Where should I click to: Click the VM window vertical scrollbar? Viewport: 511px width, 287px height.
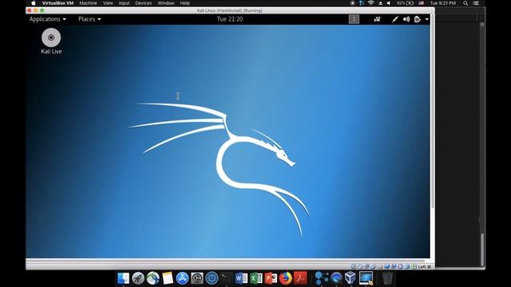click(433, 111)
